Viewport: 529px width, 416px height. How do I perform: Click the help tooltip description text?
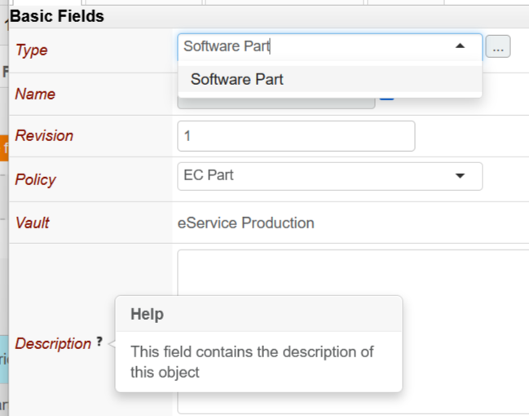coord(251,362)
